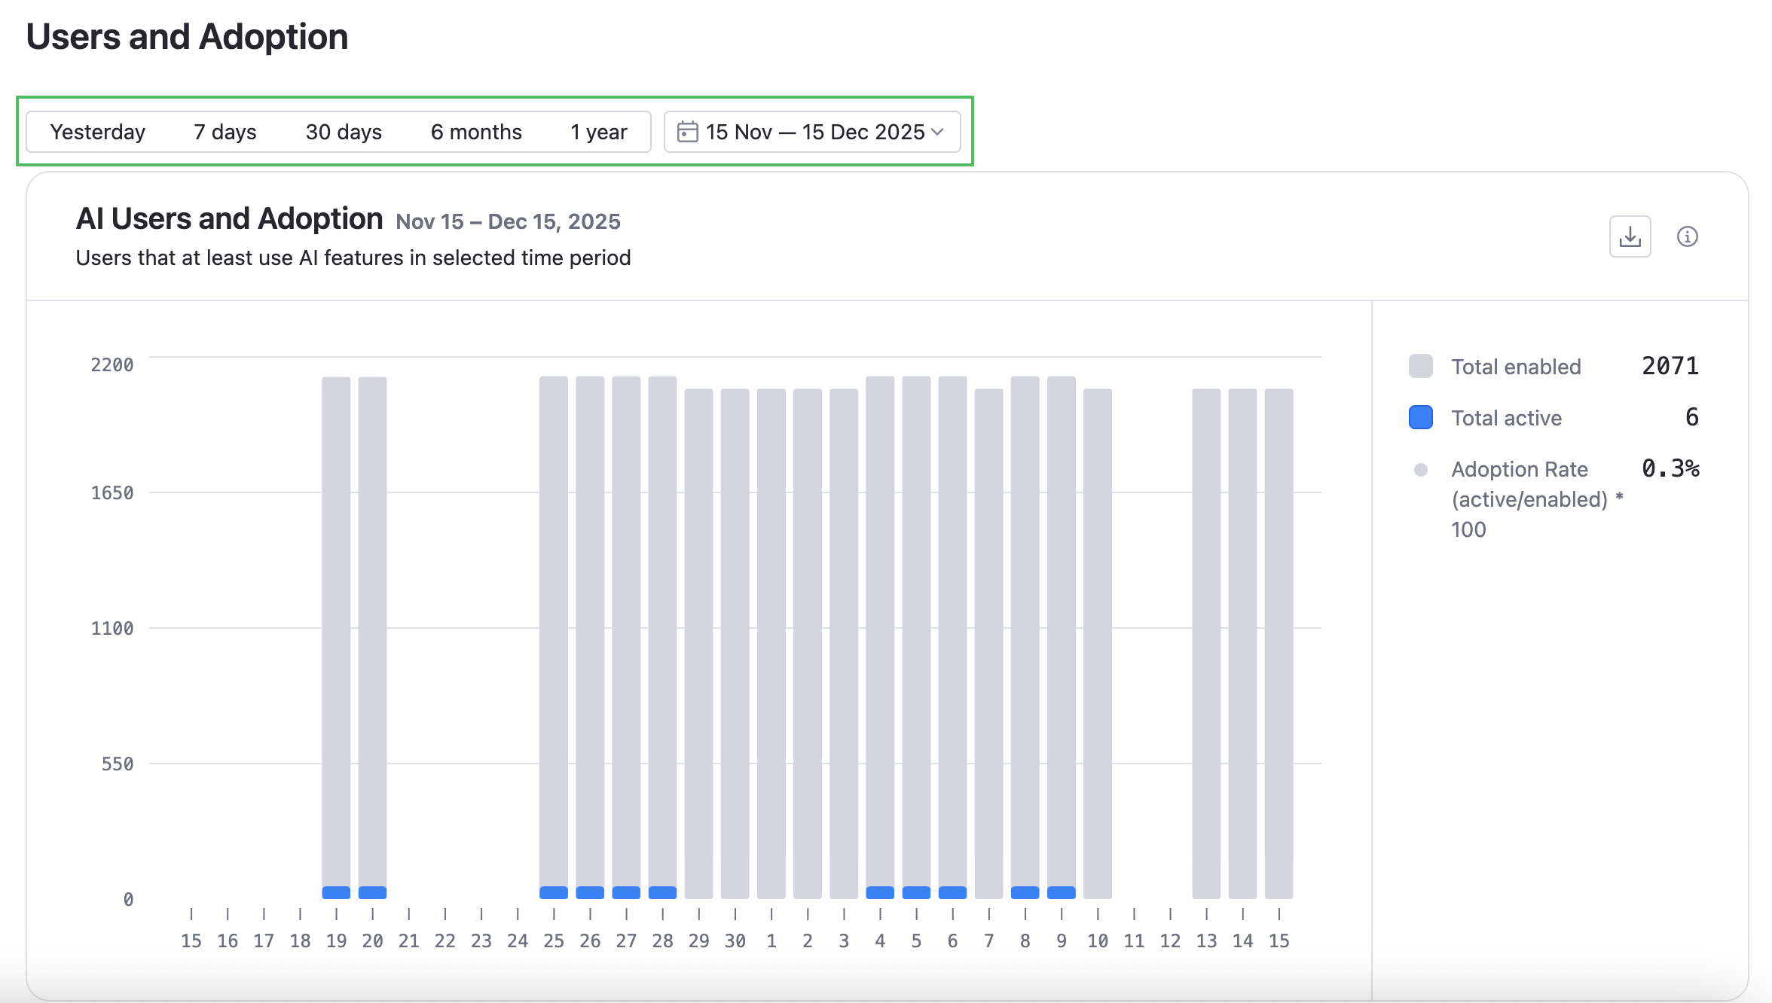
Task: Click the Total active blue legend swatch
Action: (1420, 417)
